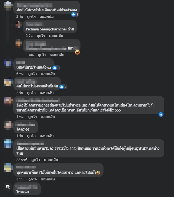The width and height of the screenshot is (174, 197).
Task: Click the laughing emoji reaction on the reply
Action: tap(77, 52)
